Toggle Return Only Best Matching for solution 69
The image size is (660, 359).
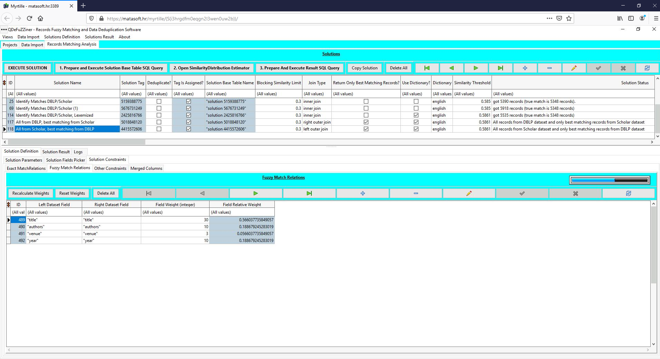(366, 108)
